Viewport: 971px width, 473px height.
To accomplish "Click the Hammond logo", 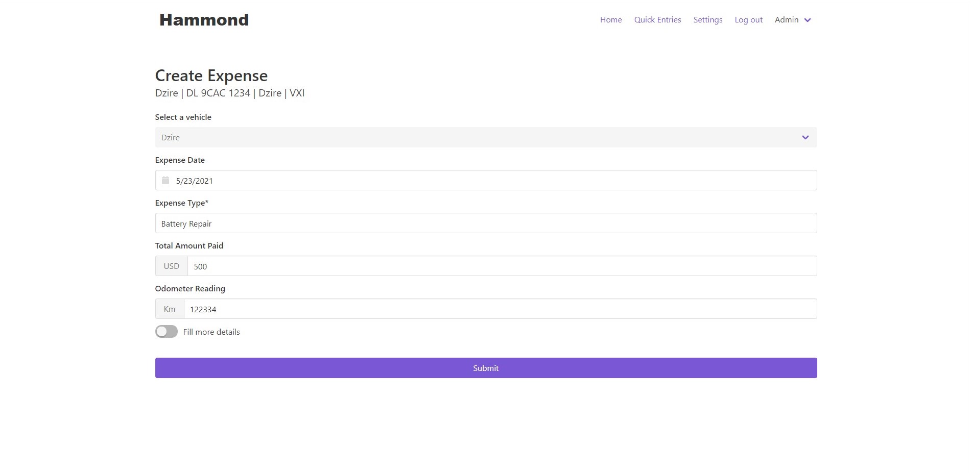I will [204, 20].
